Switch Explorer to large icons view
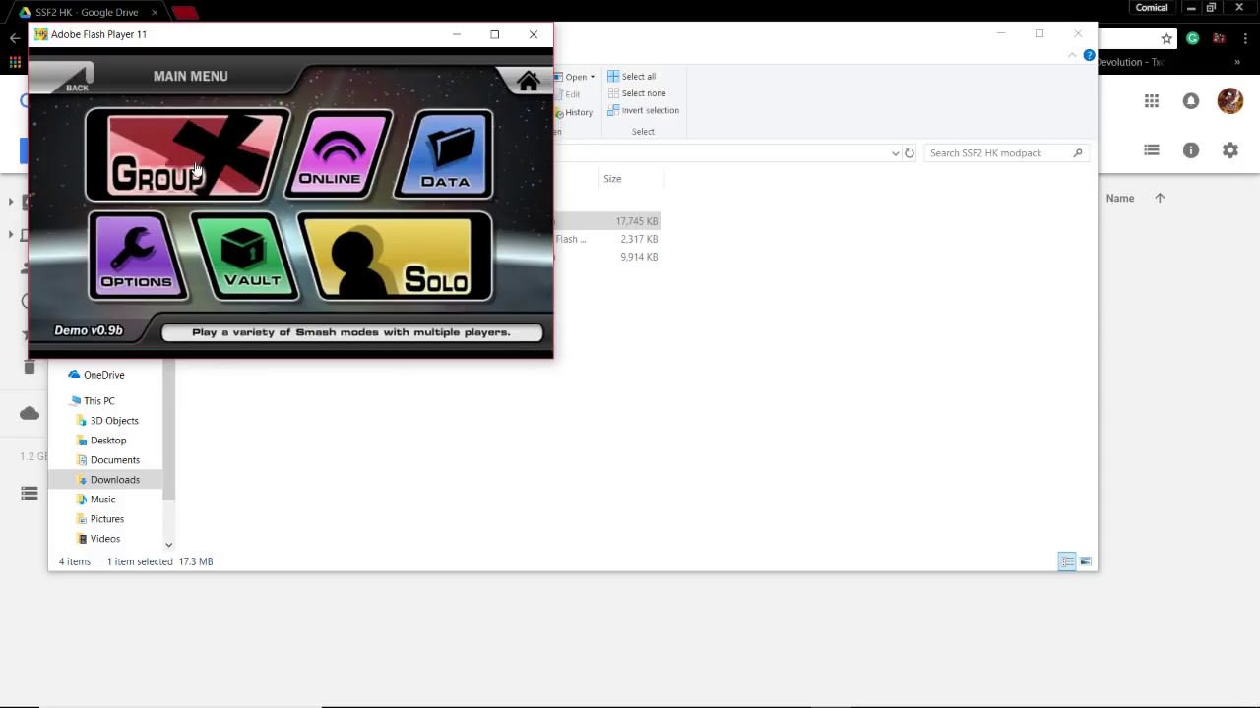1260x708 pixels. (1085, 561)
